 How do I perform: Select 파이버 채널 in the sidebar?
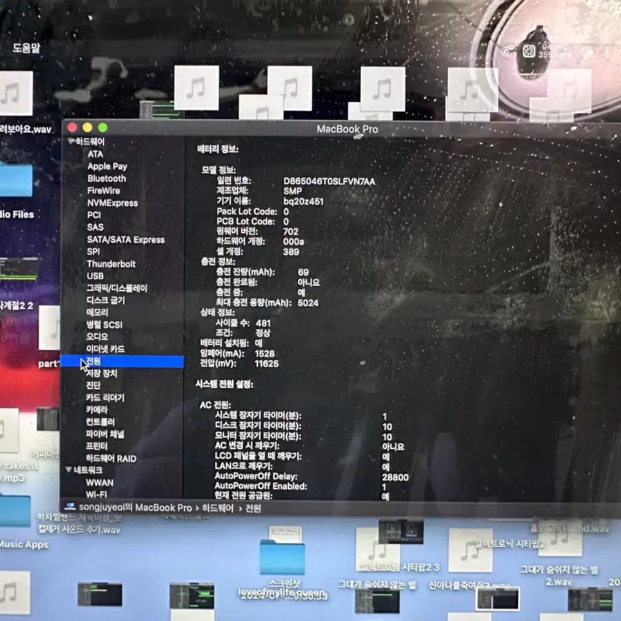pos(105,434)
